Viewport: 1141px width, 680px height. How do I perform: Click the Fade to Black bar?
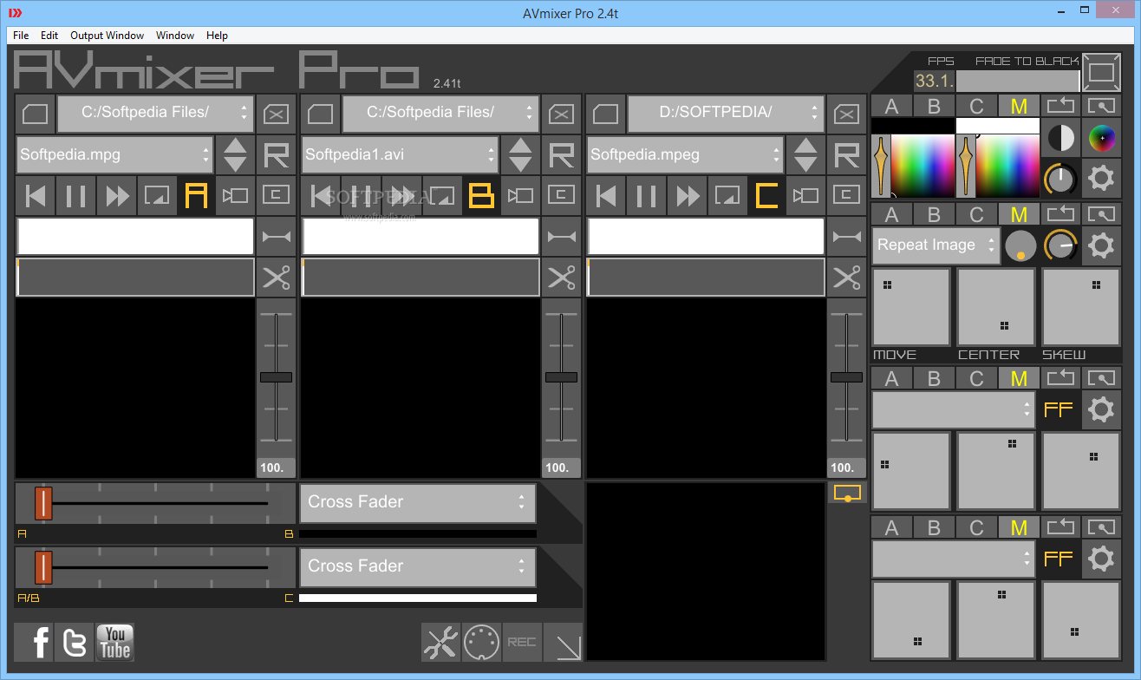[x=1018, y=82]
